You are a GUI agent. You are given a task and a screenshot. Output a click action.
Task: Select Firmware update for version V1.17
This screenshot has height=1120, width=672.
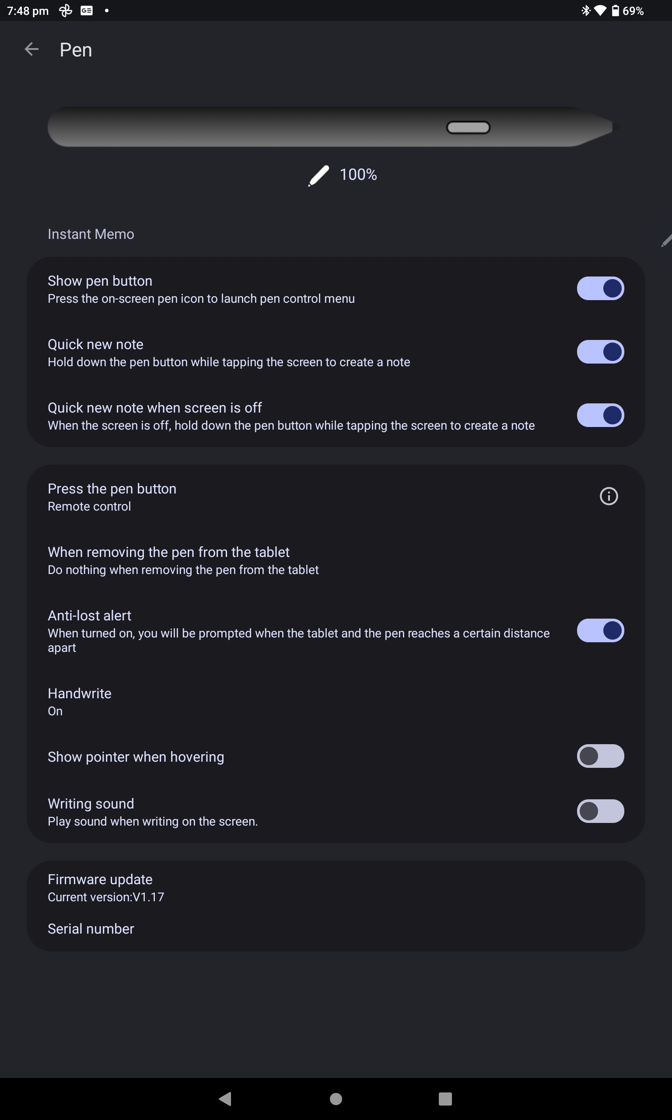[272, 886]
